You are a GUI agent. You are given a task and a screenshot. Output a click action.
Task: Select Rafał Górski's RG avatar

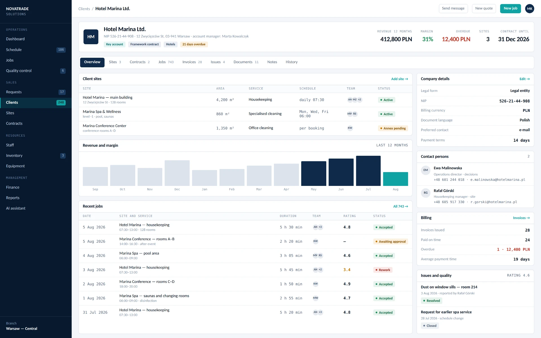click(425, 193)
